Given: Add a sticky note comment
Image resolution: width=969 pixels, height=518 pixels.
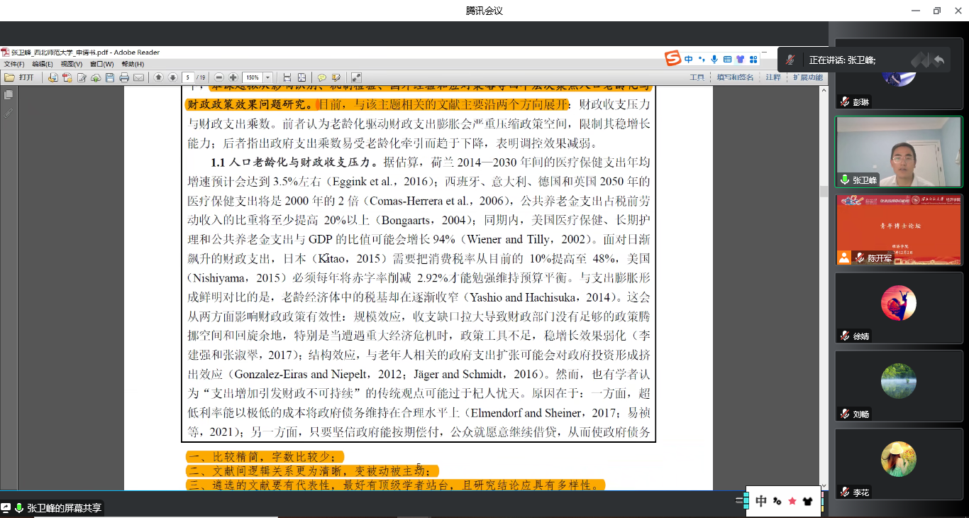Looking at the screenshot, I should (321, 77).
